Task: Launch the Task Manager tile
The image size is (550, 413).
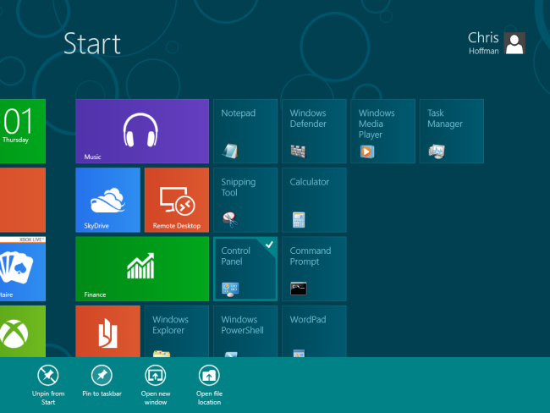Action: (x=452, y=131)
